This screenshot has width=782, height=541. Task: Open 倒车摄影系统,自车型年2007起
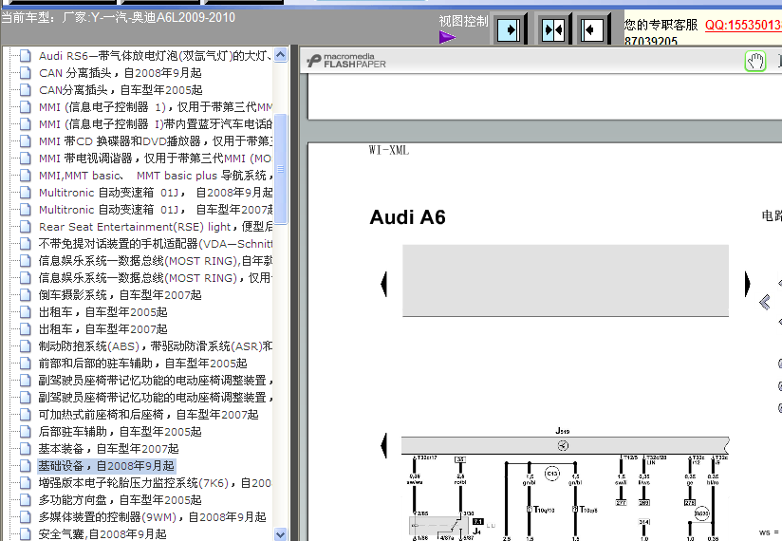pyautogui.click(x=121, y=295)
